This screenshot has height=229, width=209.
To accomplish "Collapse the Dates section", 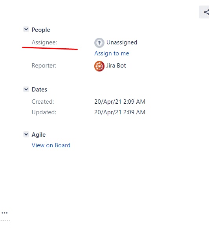I will tap(26, 89).
